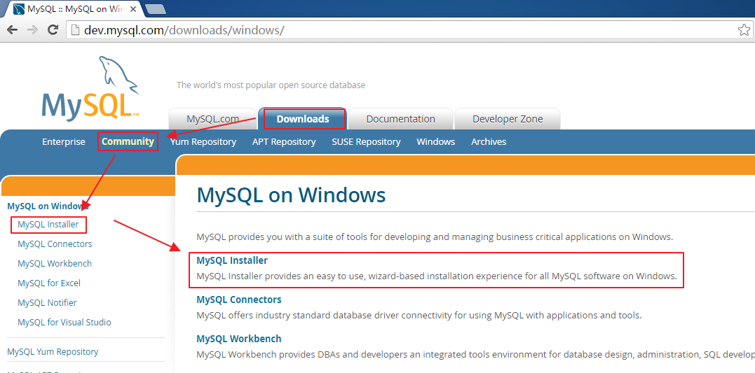Open MySQL for Excel in sidebar
This screenshot has width=755, height=373.
(x=49, y=283)
